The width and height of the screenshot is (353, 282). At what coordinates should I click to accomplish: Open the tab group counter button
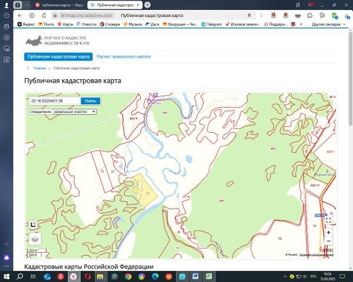(18, 5)
